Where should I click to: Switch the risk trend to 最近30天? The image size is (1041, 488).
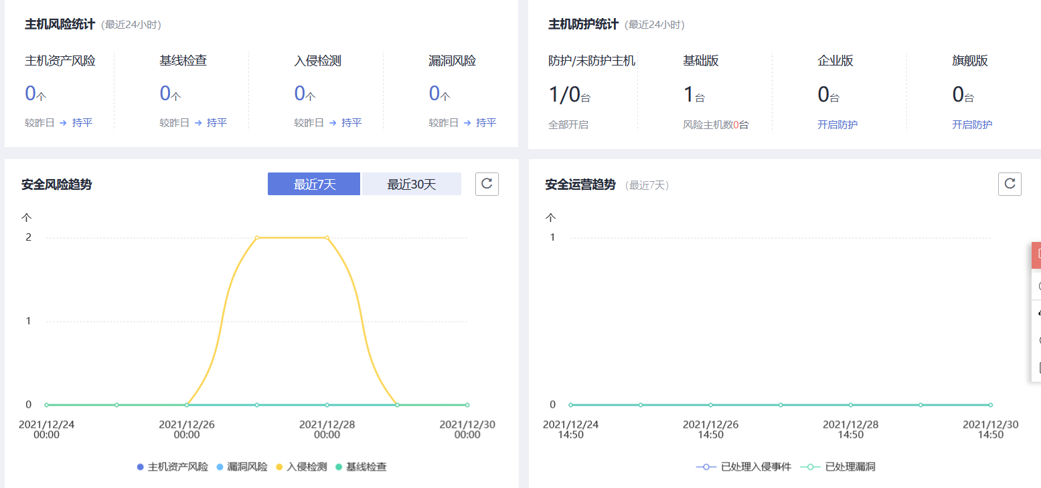click(x=412, y=184)
